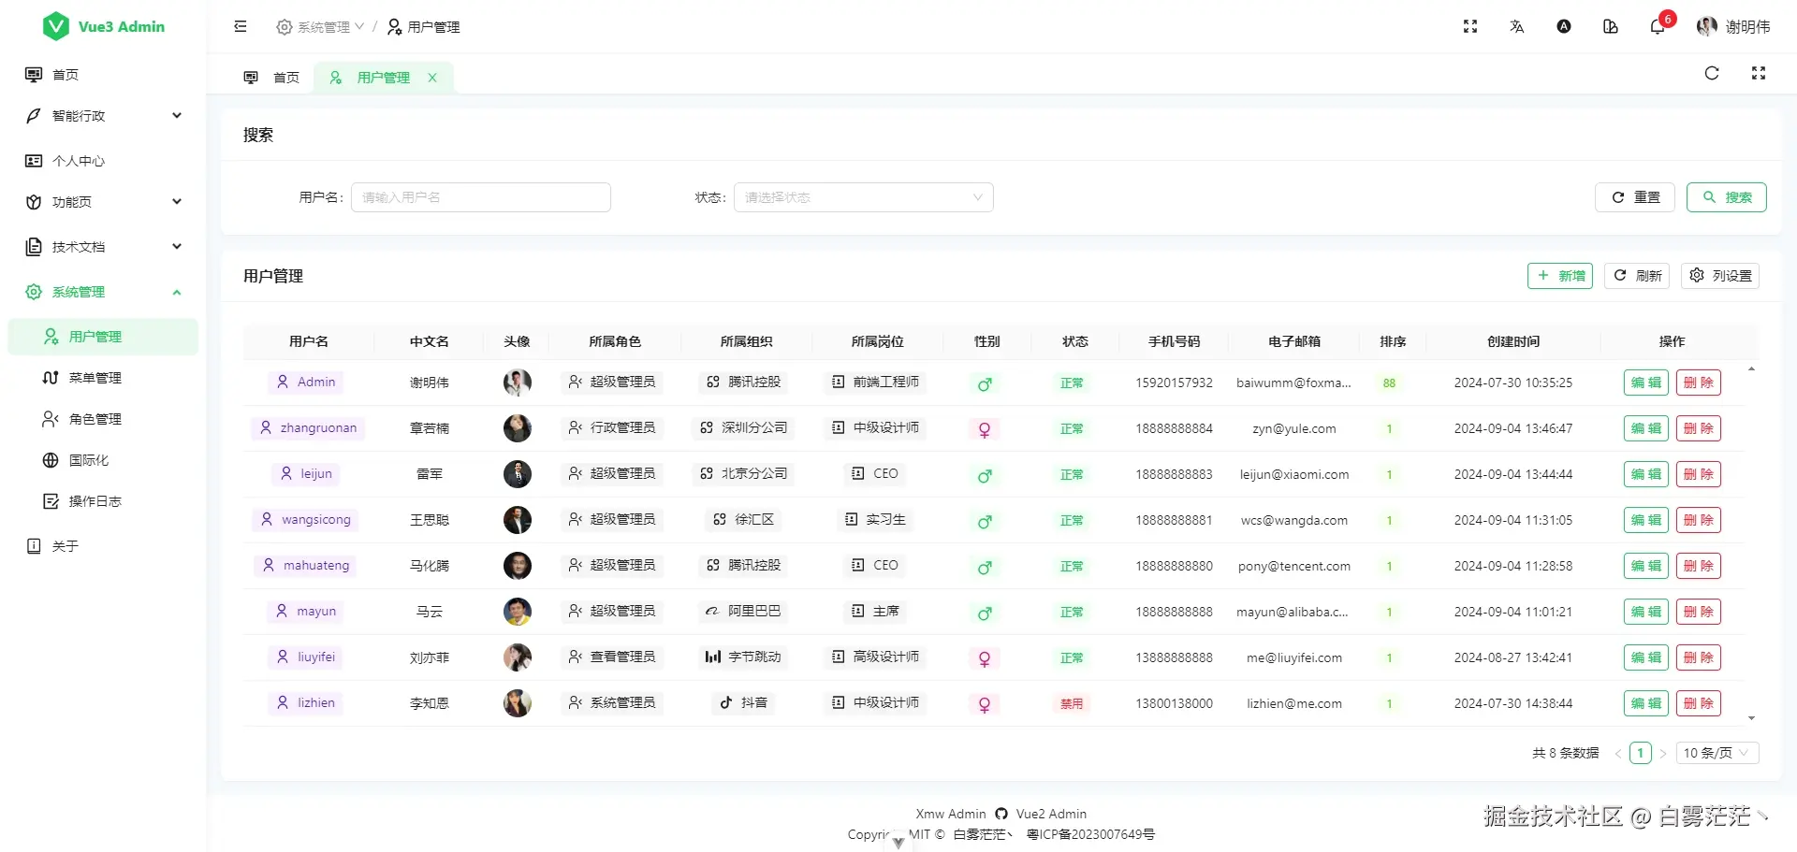Open the language translation switcher

1517,27
